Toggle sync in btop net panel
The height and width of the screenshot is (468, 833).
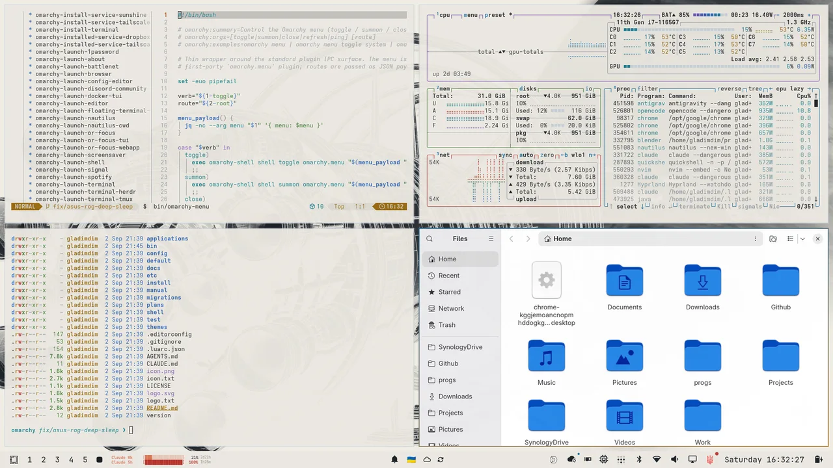[506, 155]
